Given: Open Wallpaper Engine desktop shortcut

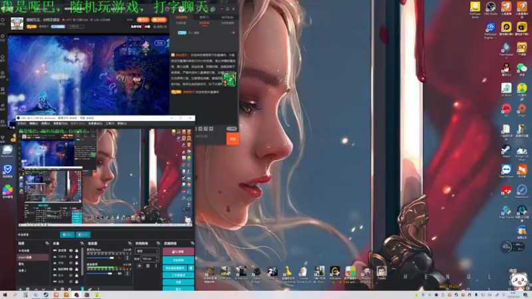Looking at the screenshot, I should tap(491, 31).
